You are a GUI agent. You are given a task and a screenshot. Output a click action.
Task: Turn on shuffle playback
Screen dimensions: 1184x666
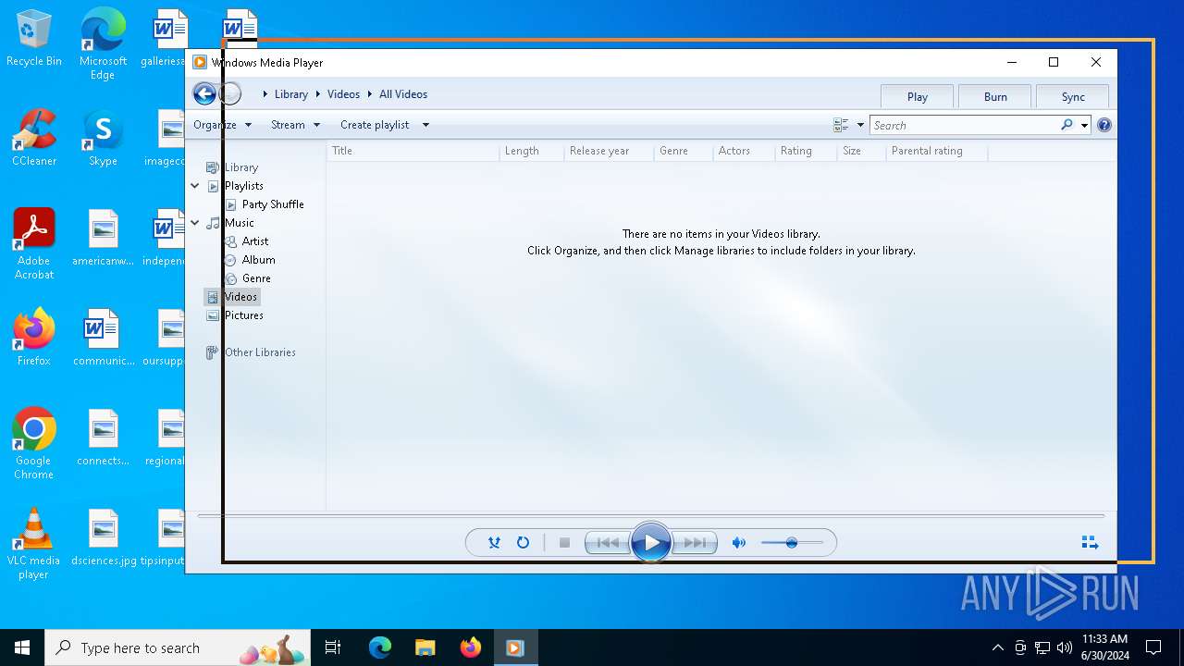click(x=494, y=543)
